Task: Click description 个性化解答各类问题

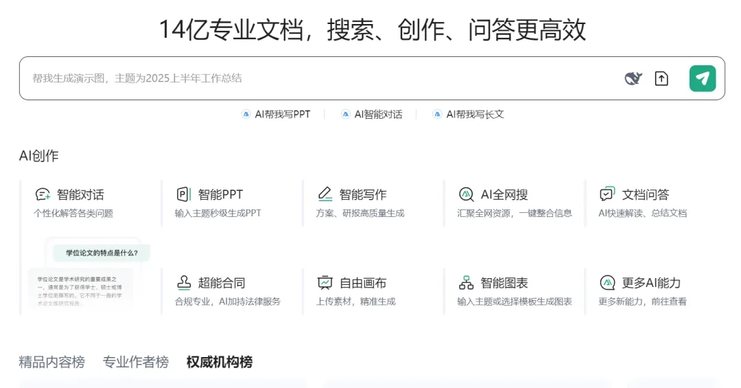Action: [73, 213]
